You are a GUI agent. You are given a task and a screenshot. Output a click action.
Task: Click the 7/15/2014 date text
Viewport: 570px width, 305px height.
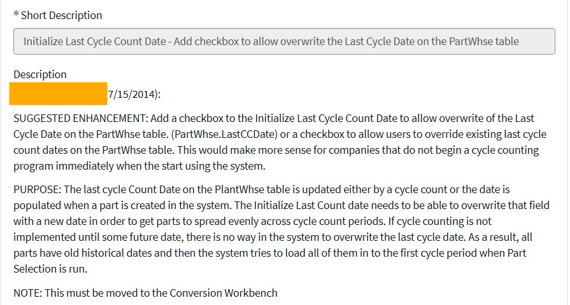tap(132, 94)
